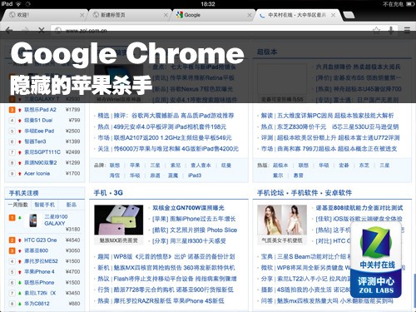Switch to the Google tab
The height and width of the screenshot is (312, 416).
[x=213, y=15]
